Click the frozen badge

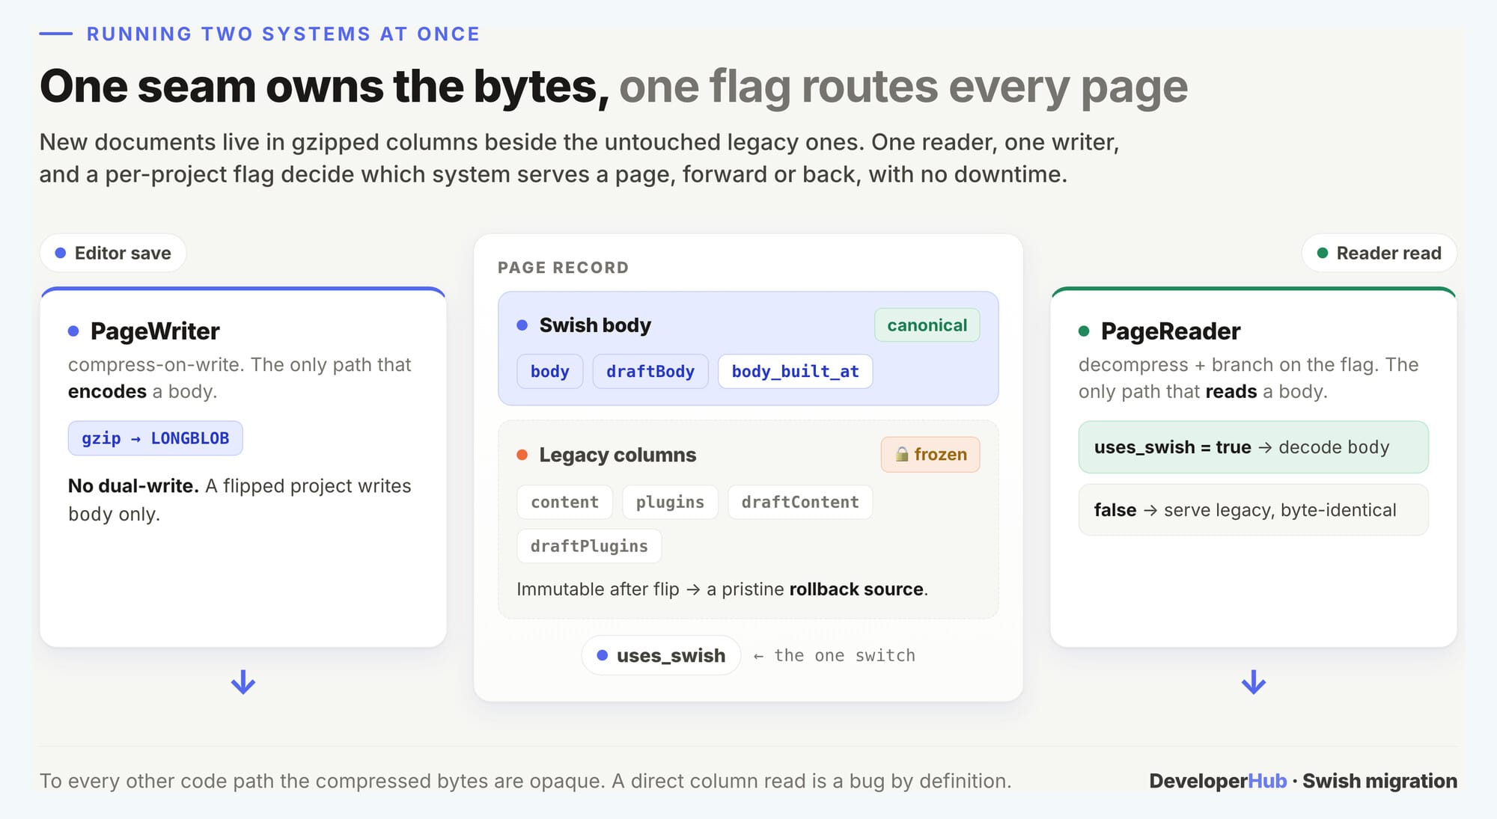coord(930,454)
